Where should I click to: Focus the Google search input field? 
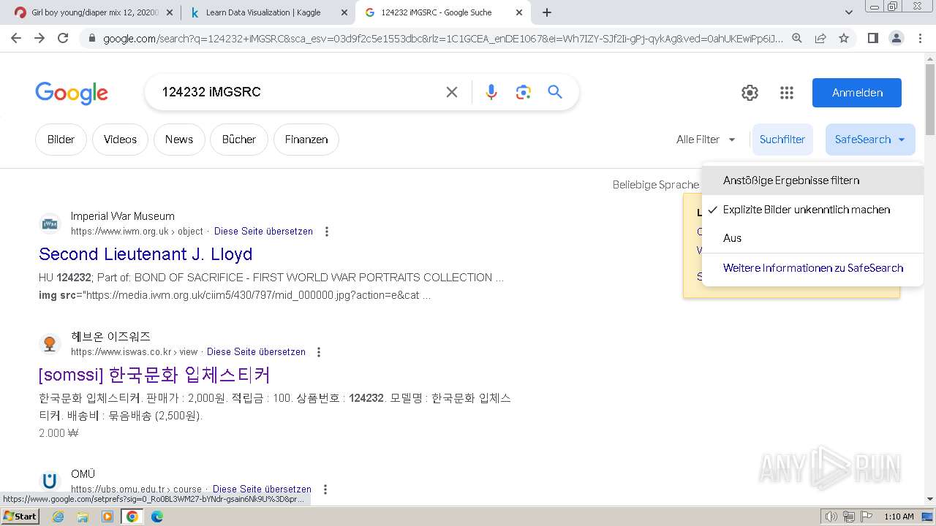(x=300, y=92)
